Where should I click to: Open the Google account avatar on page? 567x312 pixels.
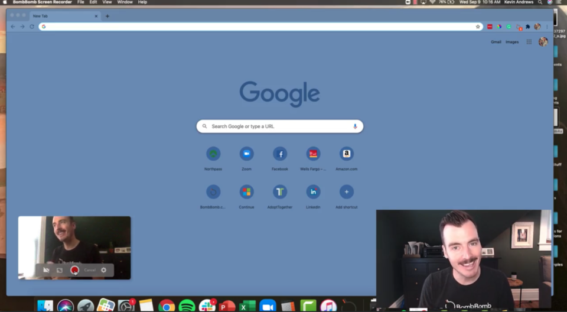pos(543,42)
